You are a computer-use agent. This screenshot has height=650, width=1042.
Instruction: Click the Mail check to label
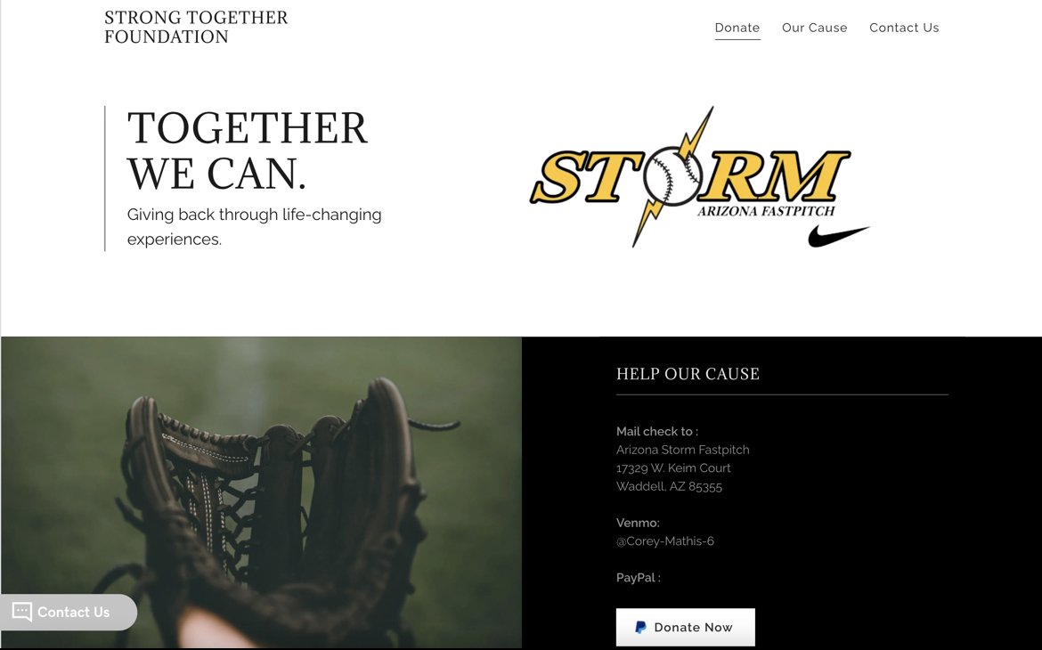656,431
